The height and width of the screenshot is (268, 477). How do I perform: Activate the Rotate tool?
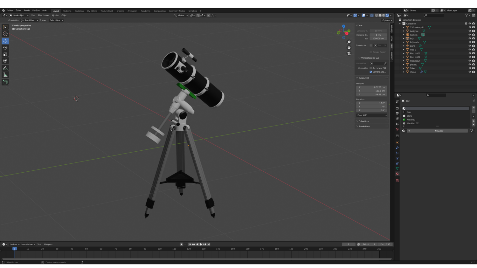(5, 48)
